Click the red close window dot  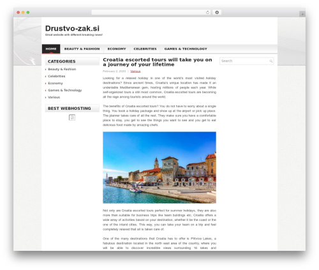point(19,12)
